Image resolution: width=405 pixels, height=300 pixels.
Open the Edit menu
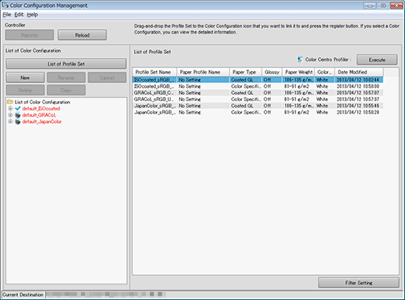click(x=19, y=15)
